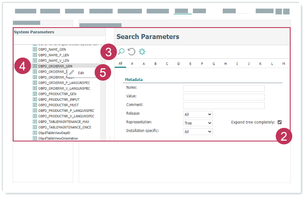Open the Installation specific dropdown
This screenshot has width=305, height=197.
coord(198,132)
